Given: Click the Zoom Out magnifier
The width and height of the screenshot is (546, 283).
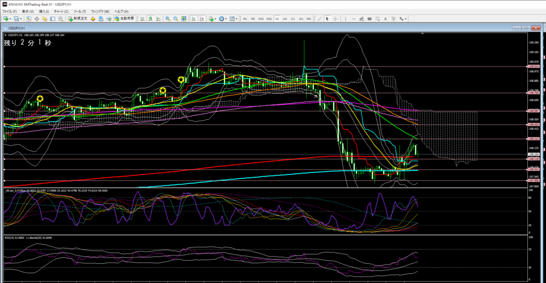Looking at the screenshot, I should [x=175, y=19].
